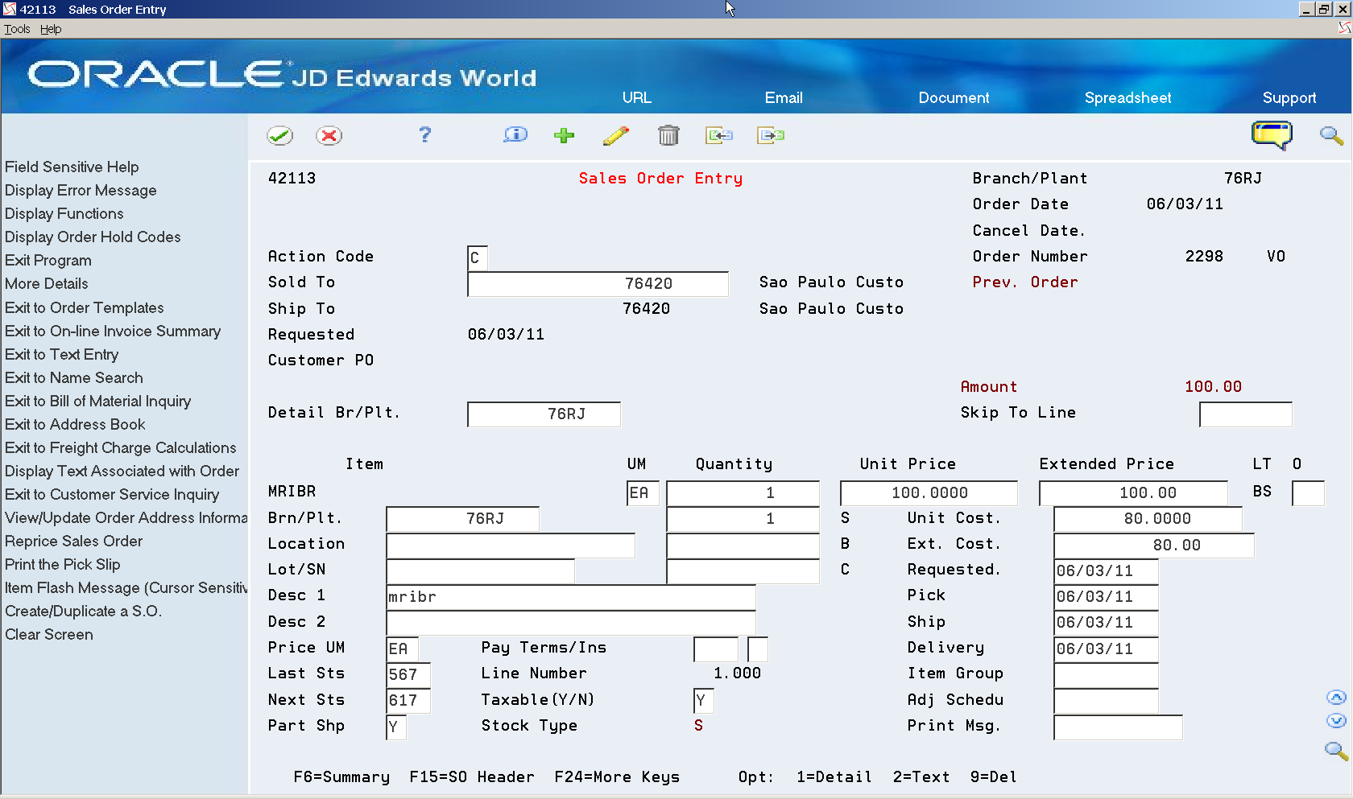Open the Document header link

[954, 97]
